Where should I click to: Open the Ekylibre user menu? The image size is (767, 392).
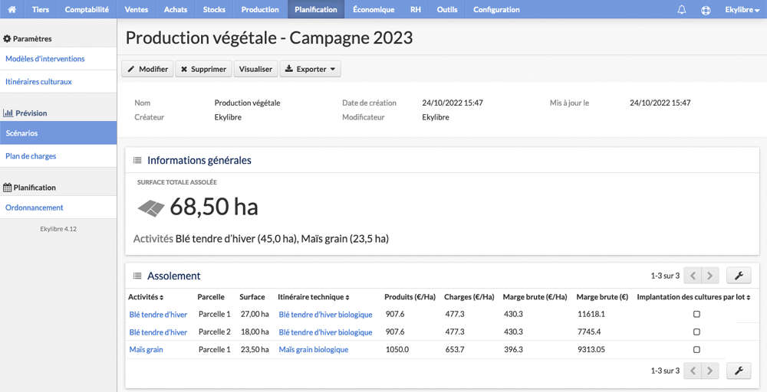(742, 9)
